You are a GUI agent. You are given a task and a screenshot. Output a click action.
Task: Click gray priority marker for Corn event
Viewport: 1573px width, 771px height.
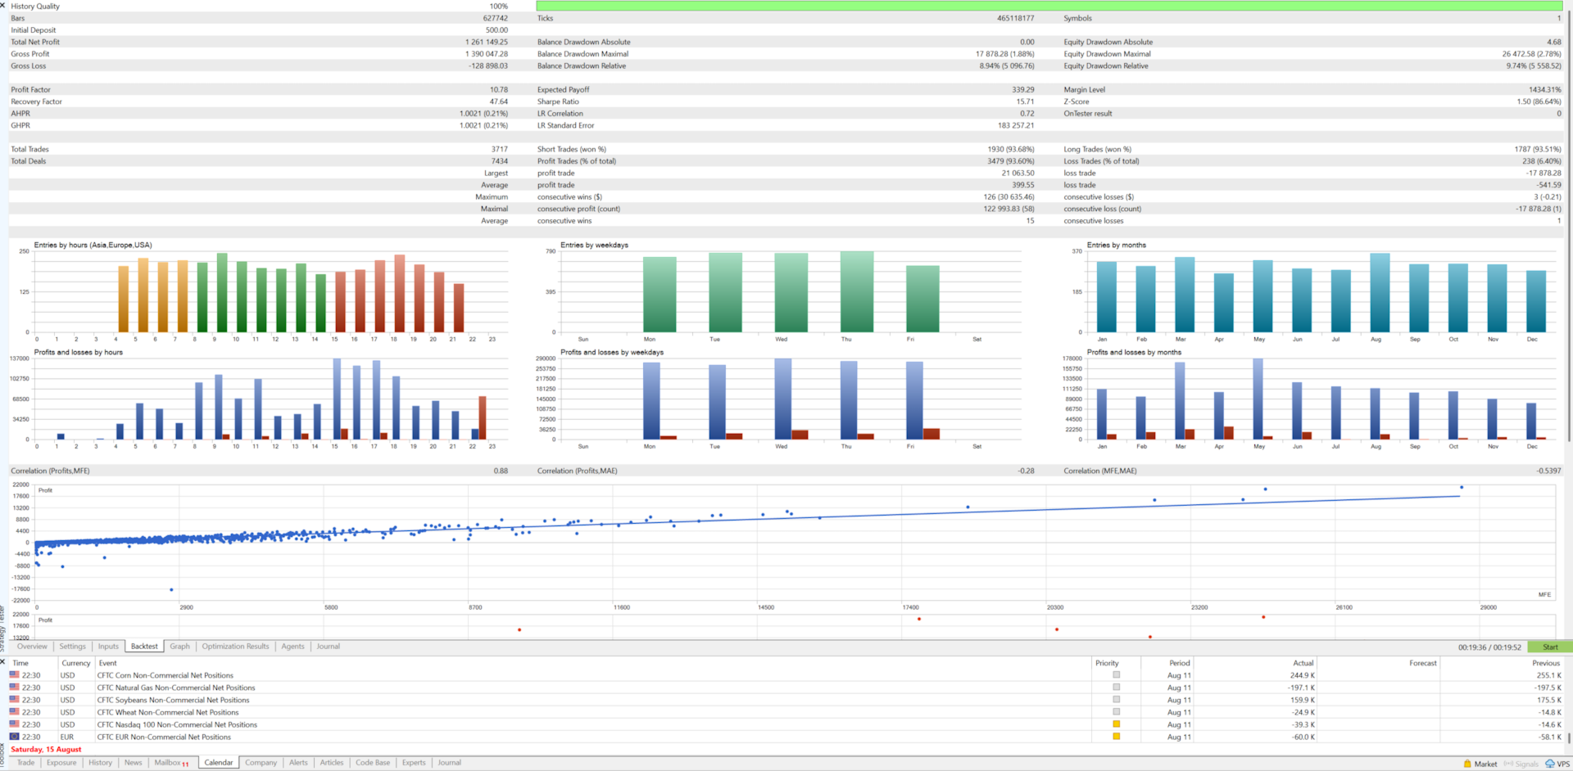pyautogui.click(x=1116, y=675)
